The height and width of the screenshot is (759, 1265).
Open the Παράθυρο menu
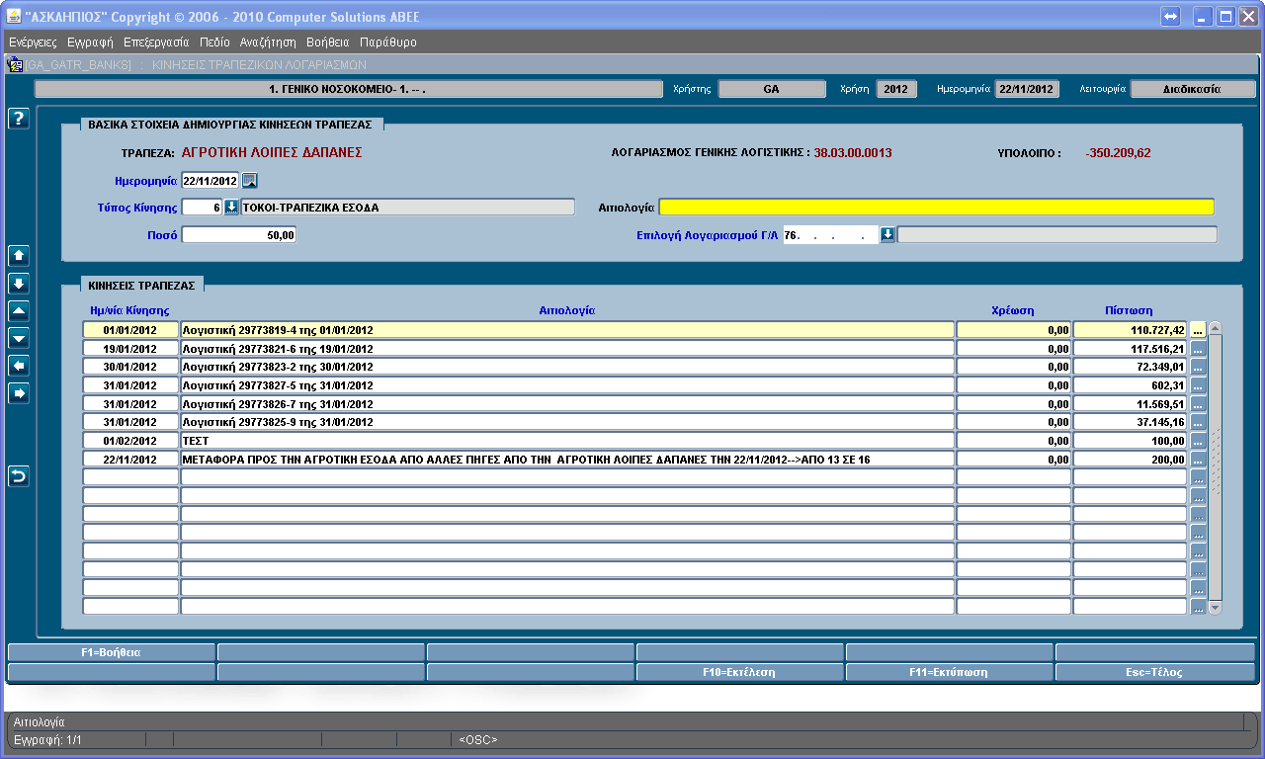(x=388, y=42)
